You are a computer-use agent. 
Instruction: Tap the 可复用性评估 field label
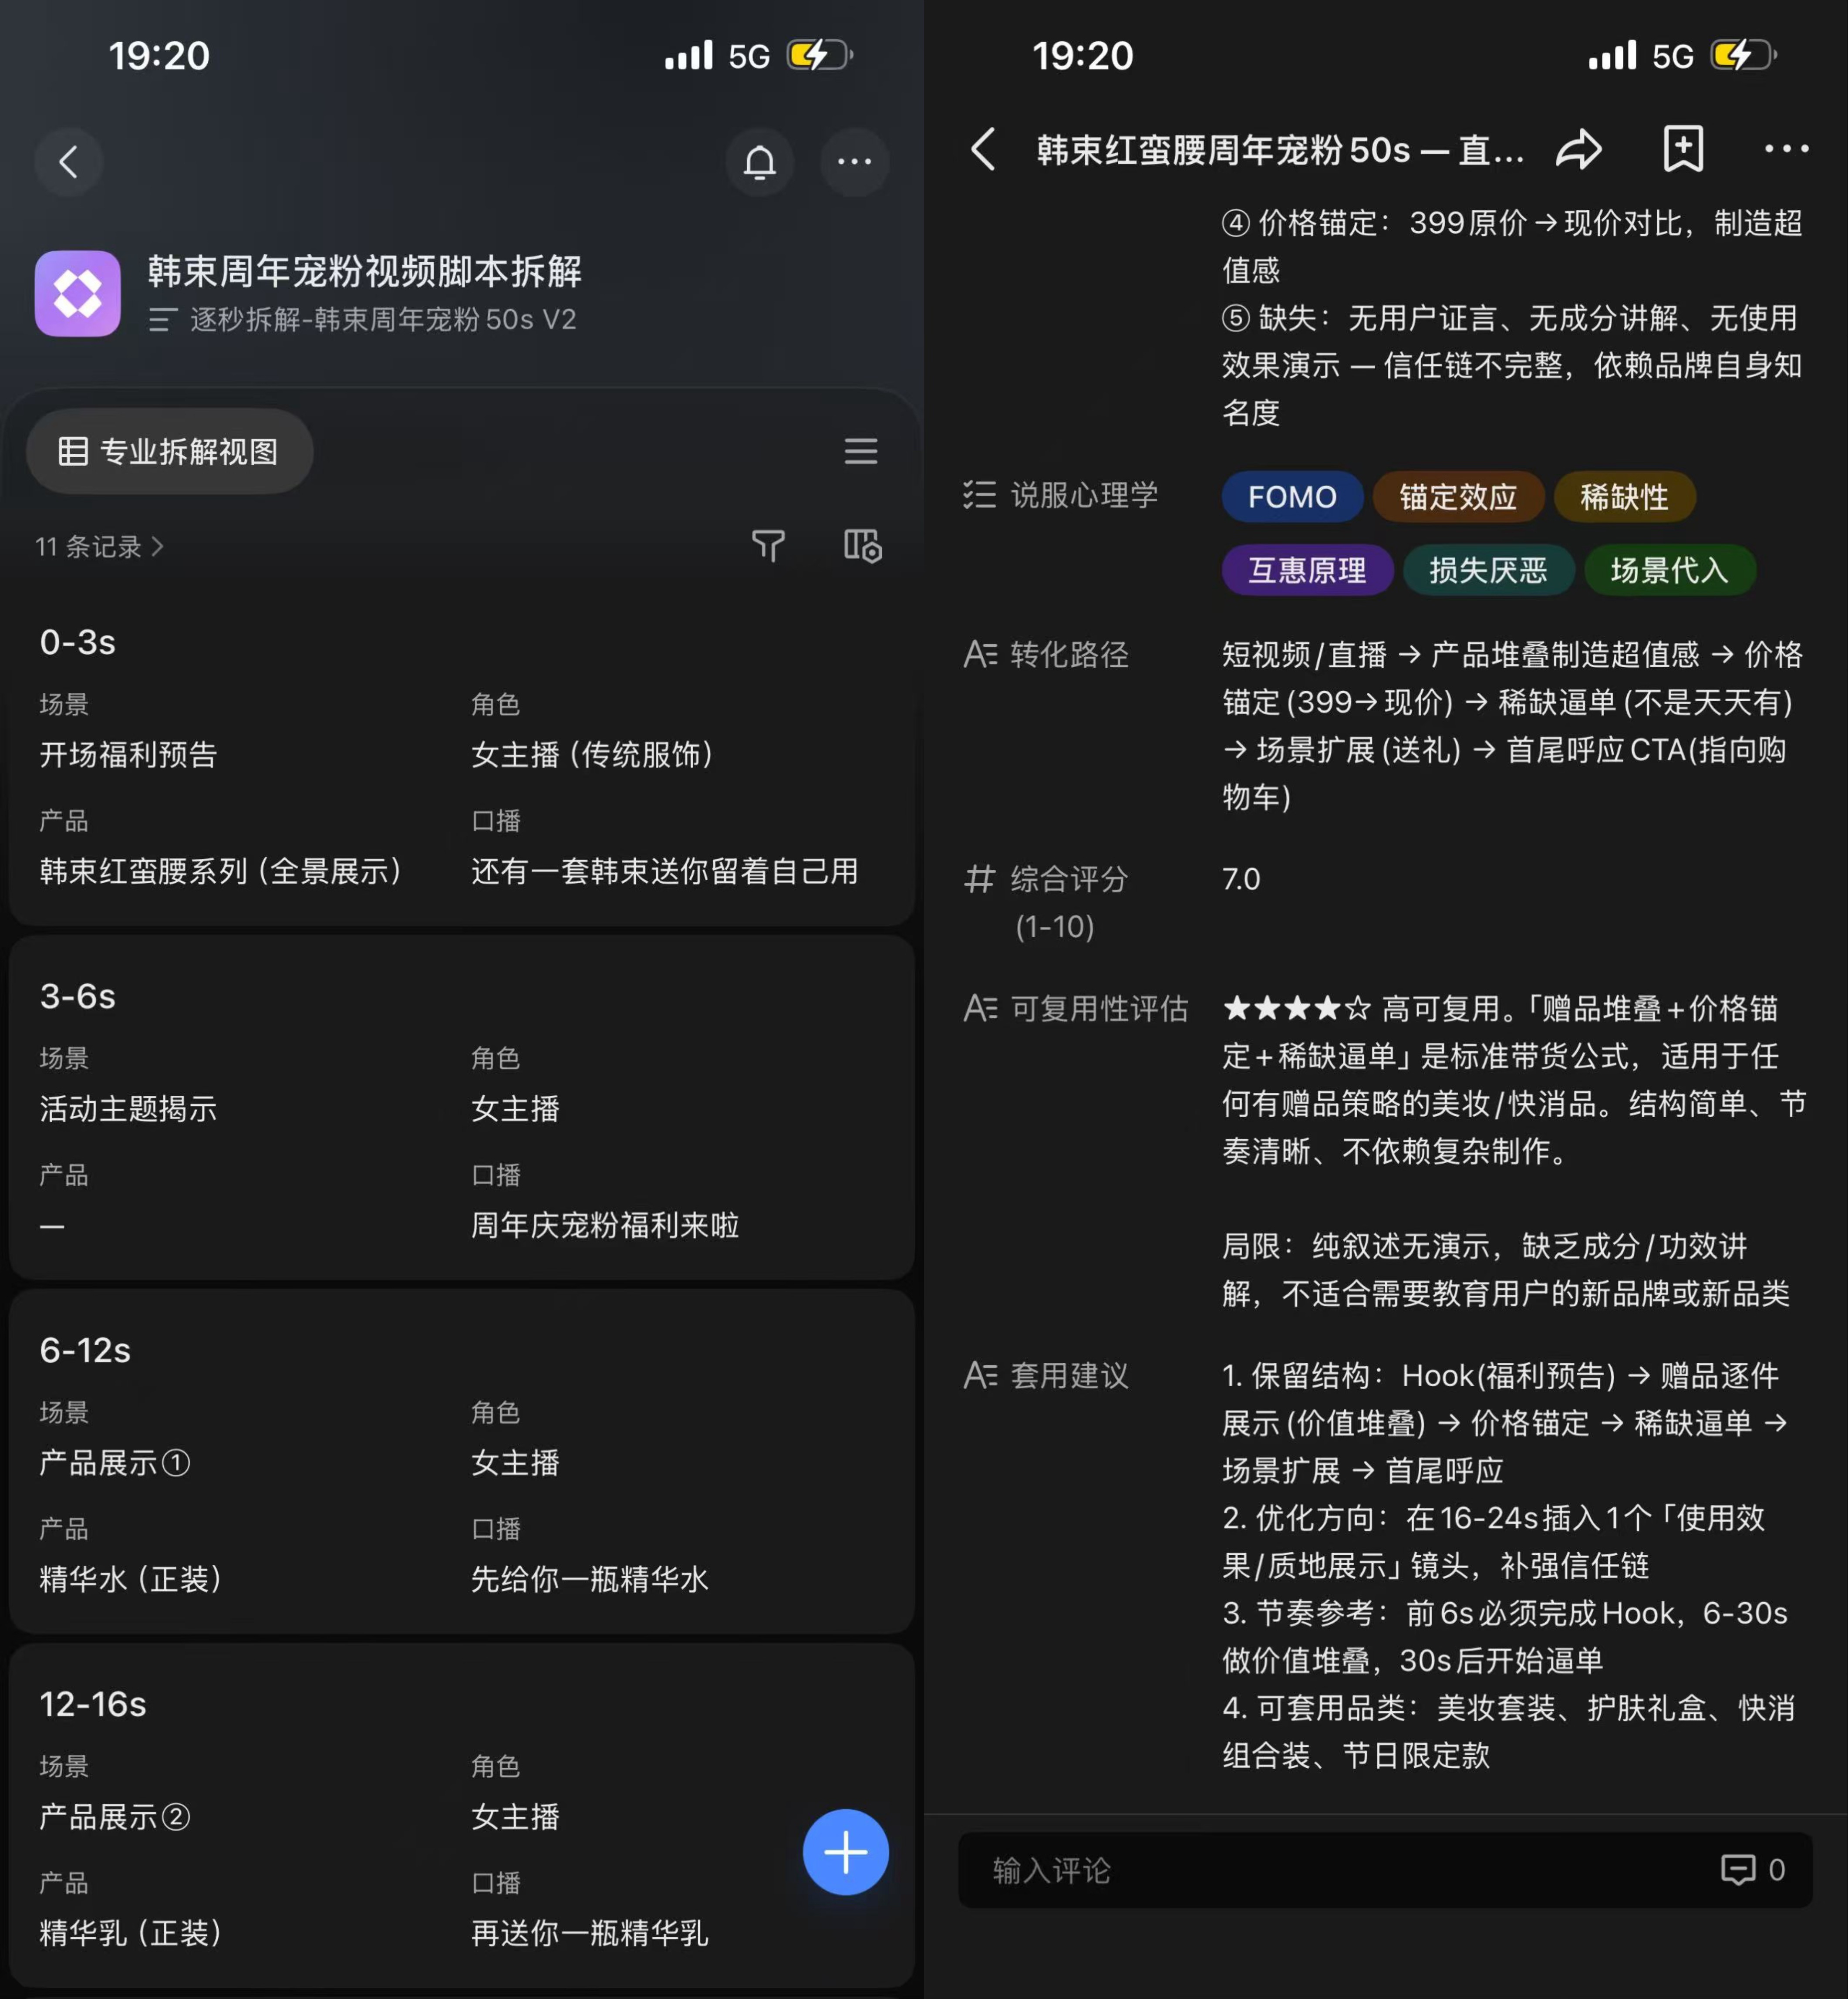tap(1099, 1008)
